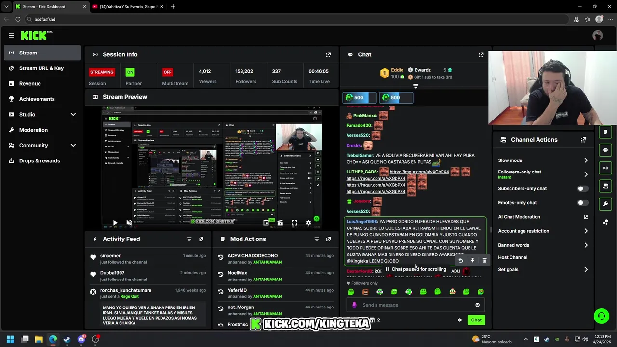Viewport: 617px width, 347px height.
Task: Click the purple microphone icon in chat input
Action: (x=354, y=305)
